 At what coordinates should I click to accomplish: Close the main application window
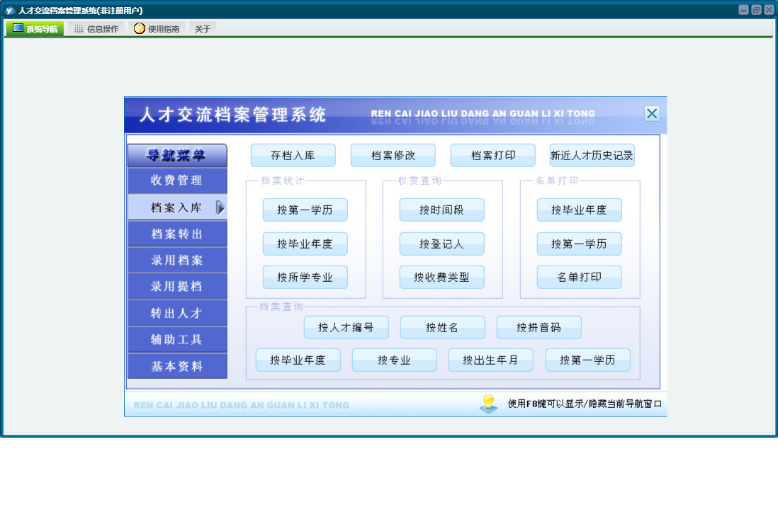pos(769,10)
